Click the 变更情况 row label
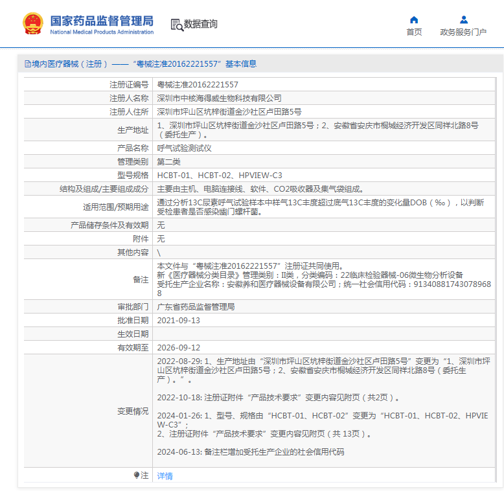504x491 pixels. 133,411
